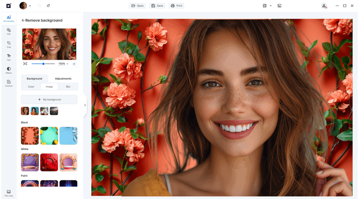Undo the last action
This screenshot has width=359, height=199.
tap(39, 6)
